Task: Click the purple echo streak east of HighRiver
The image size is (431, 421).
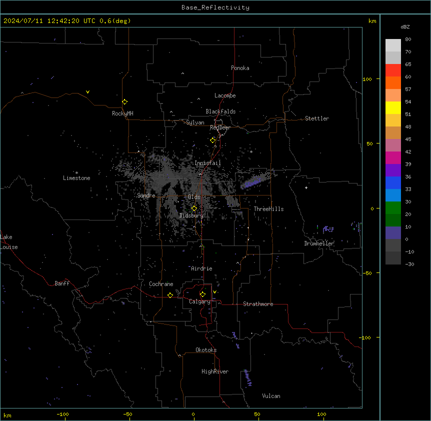Action: click(248, 378)
